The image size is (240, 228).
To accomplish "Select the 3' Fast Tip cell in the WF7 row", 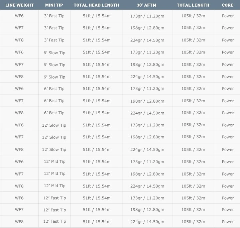I will (54, 28).
